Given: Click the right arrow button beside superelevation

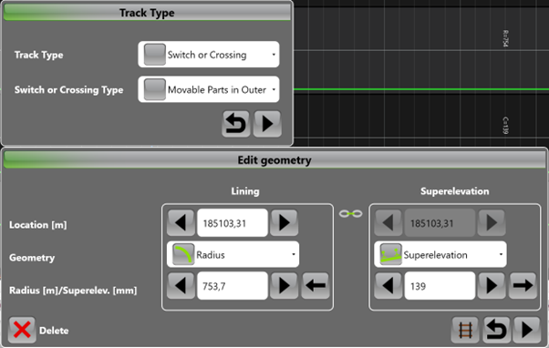Looking at the screenshot, I should point(523,286).
